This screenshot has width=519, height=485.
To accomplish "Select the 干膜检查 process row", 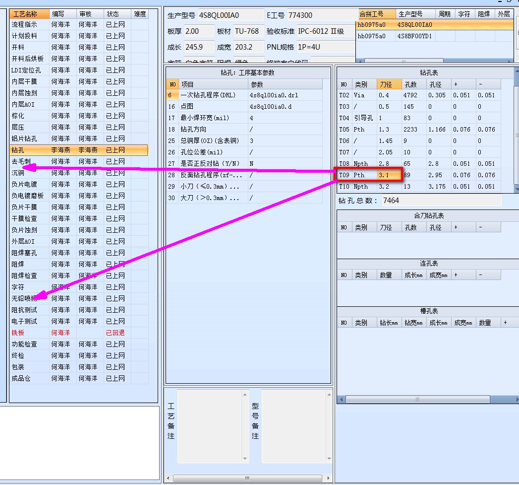I will pyautogui.click(x=79, y=219).
